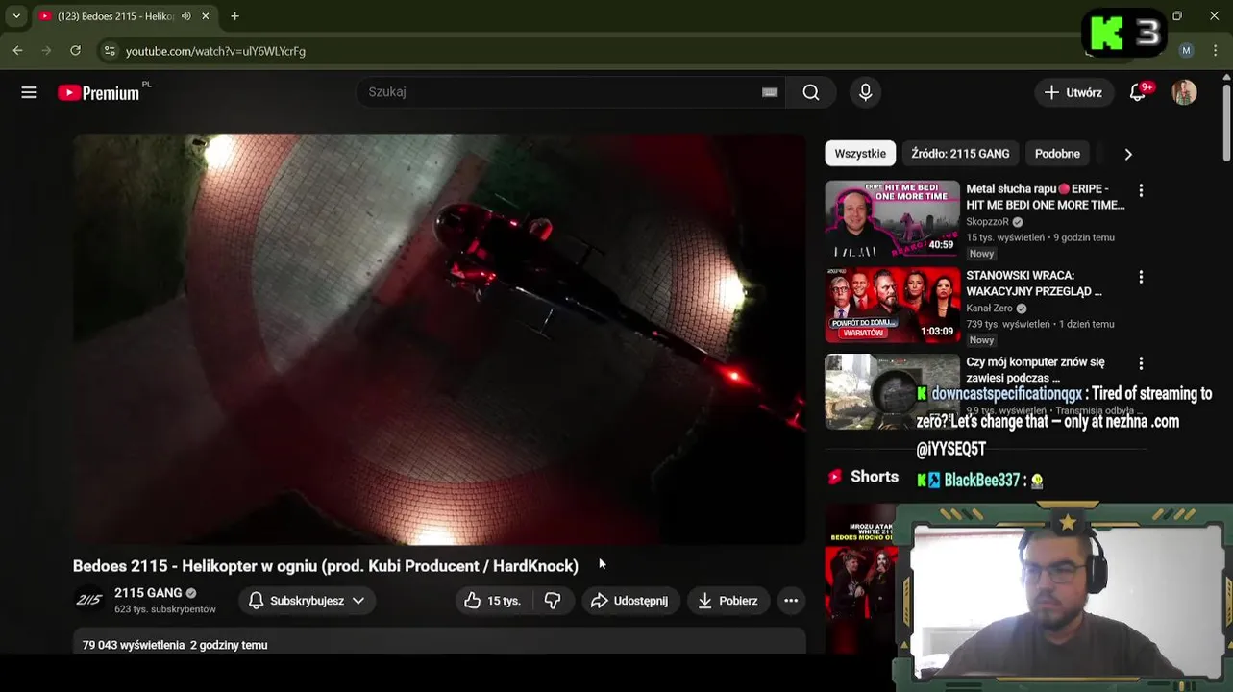
Task: Open the Shorts thumbnail with Bedoes
Action: 860,579
